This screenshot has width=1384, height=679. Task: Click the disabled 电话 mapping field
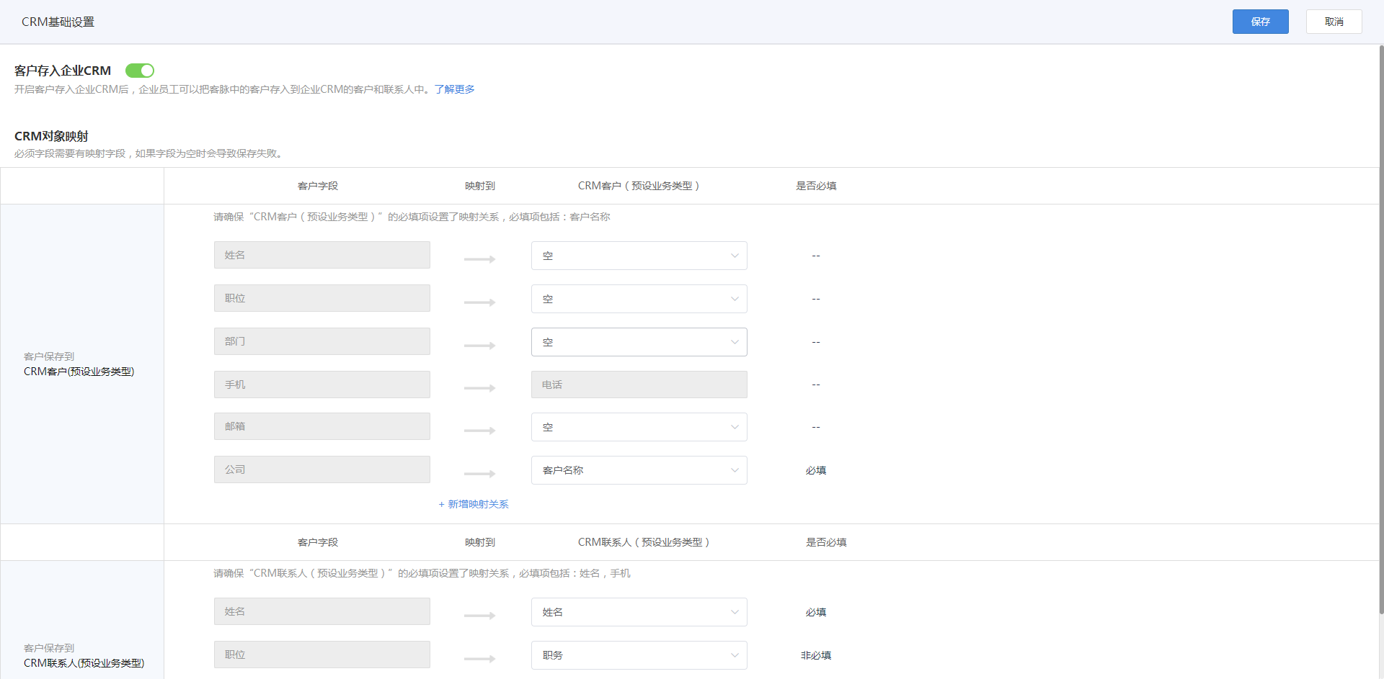(639, 385)
